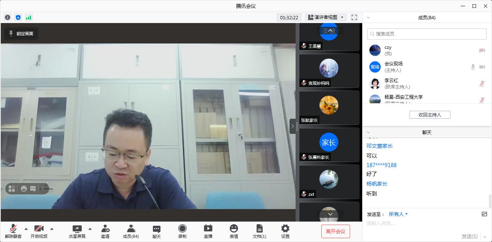Viewport: 492px width, 242px height.
Task: Open the 表情 emoji reactions
Action: [234, 231]
